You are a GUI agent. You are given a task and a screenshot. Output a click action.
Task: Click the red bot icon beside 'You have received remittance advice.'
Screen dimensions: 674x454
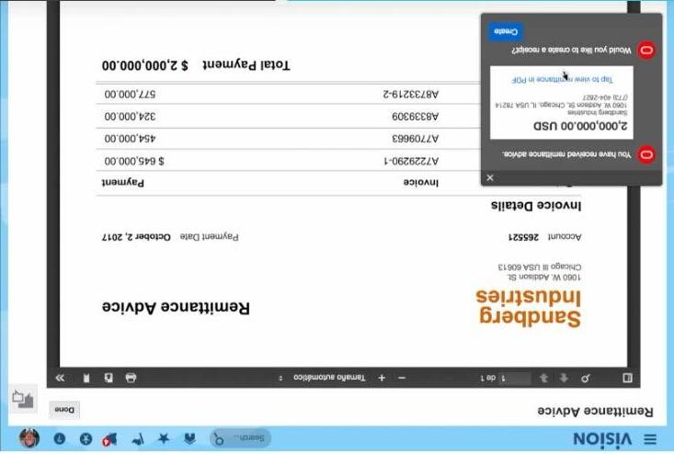point(646,154)
